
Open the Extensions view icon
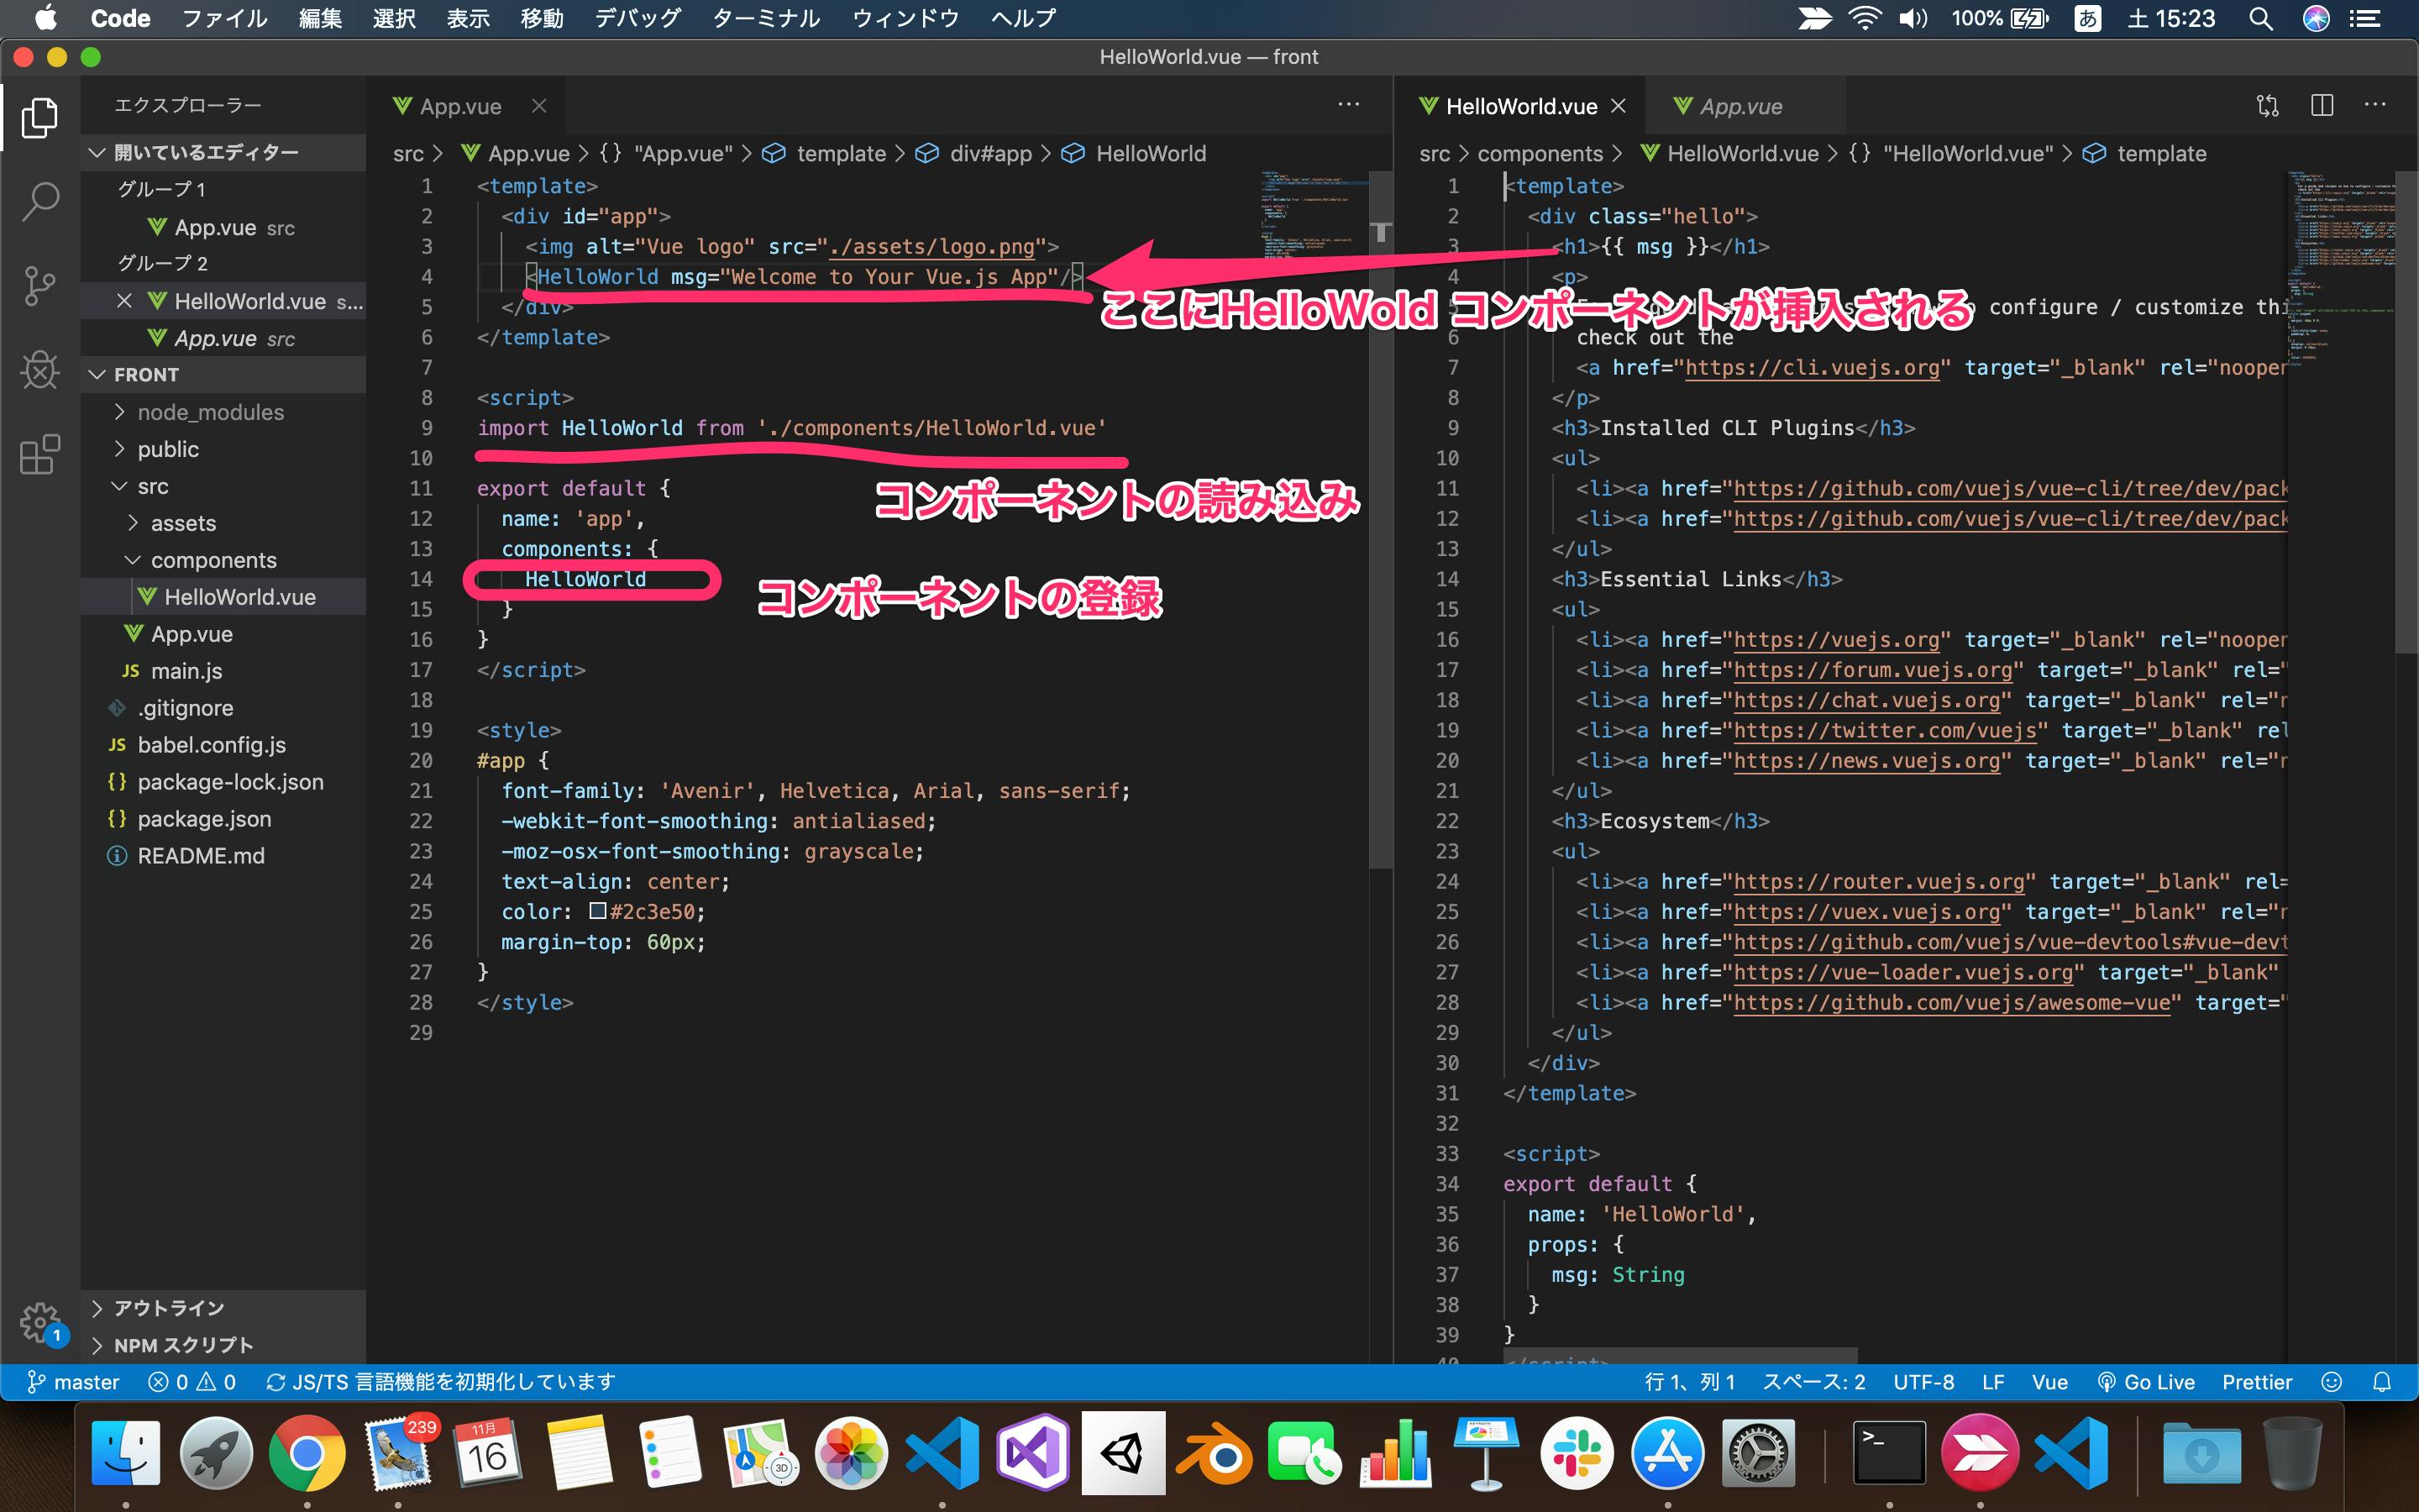(40, 455)
